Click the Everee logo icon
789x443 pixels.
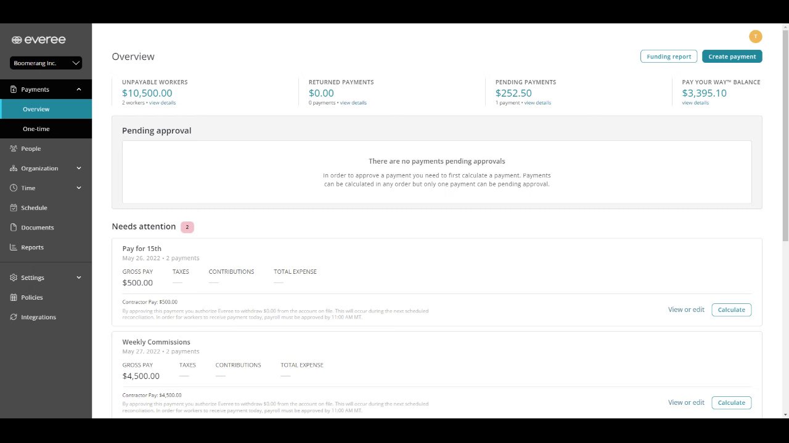pyautogui.click(x=17, y=40)
